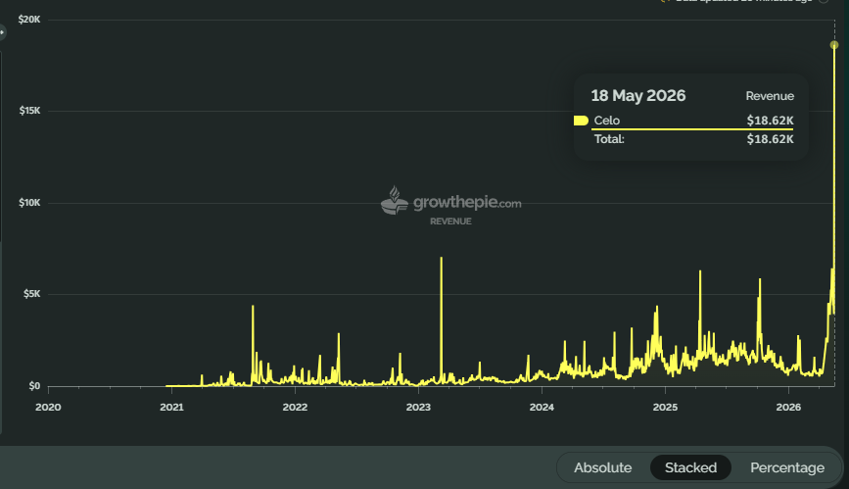
Task: Click the Total $18.62K value in tooltip
Action: coord(770,139)
